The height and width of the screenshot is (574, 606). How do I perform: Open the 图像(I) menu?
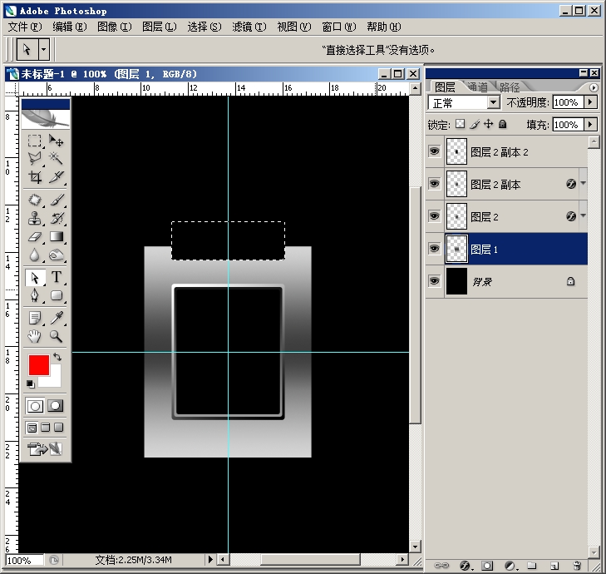coord(115,27)
